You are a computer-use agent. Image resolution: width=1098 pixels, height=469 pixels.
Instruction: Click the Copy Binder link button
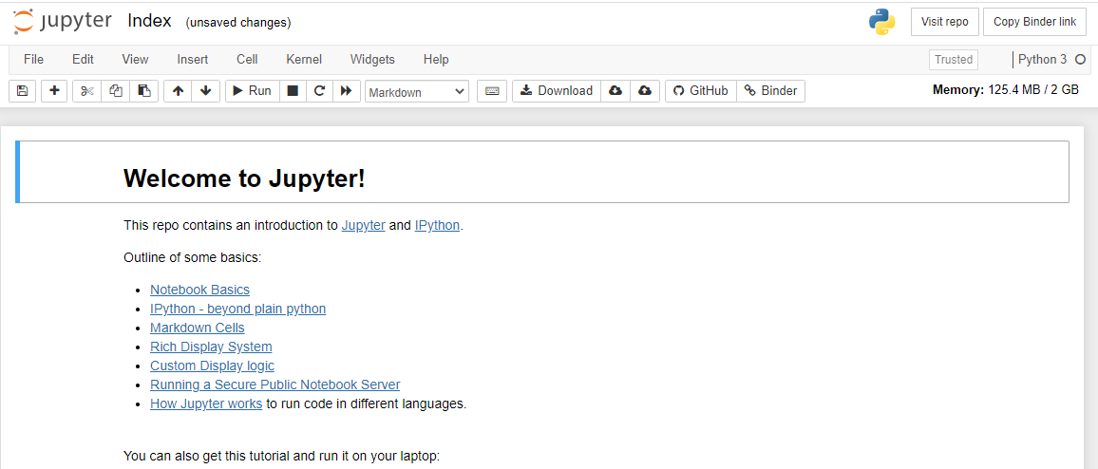coord(1035,22)
